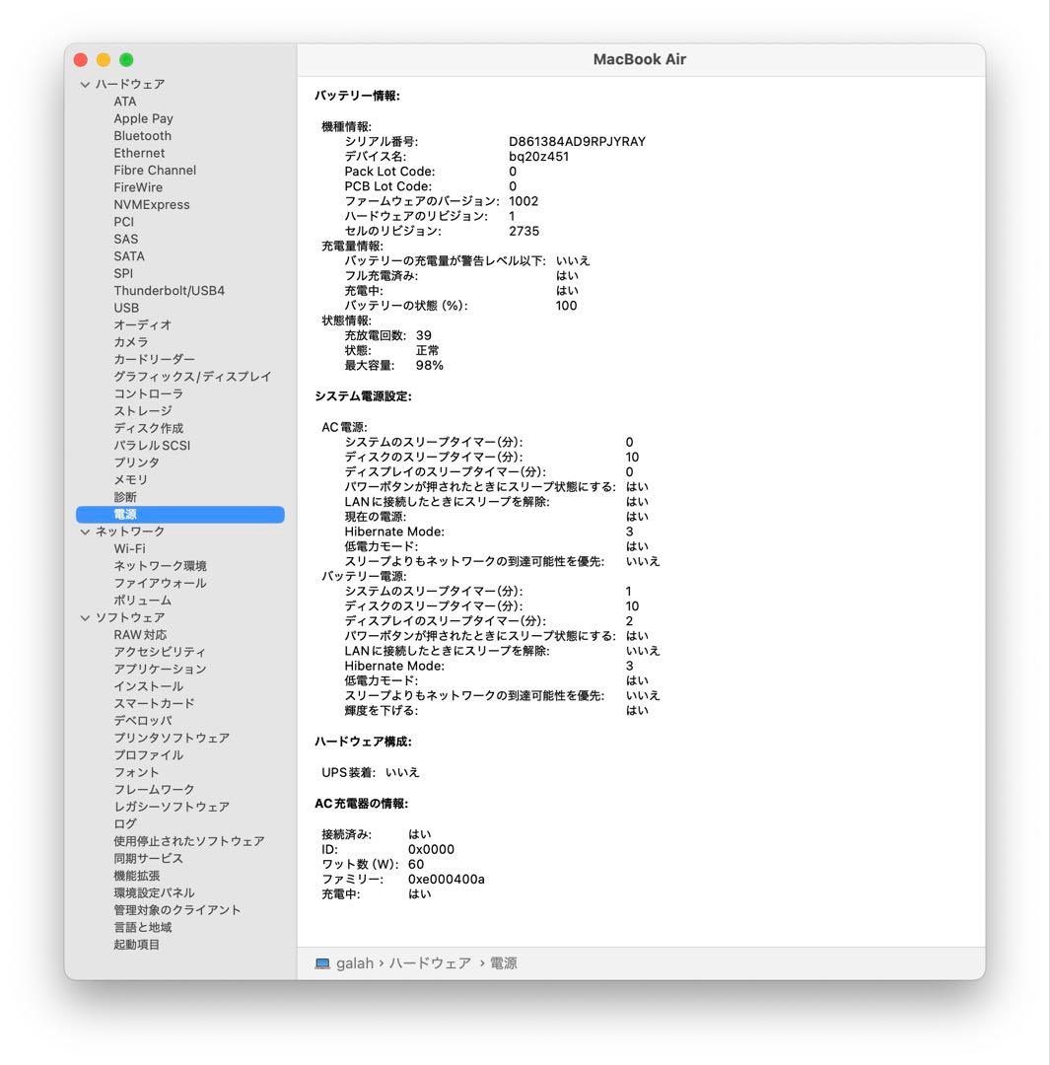The width and height of the screenshot is (1050, 1065).
Task: Open Thunderbolt/USB4 in the sidebar
Action: pos(170,291)
